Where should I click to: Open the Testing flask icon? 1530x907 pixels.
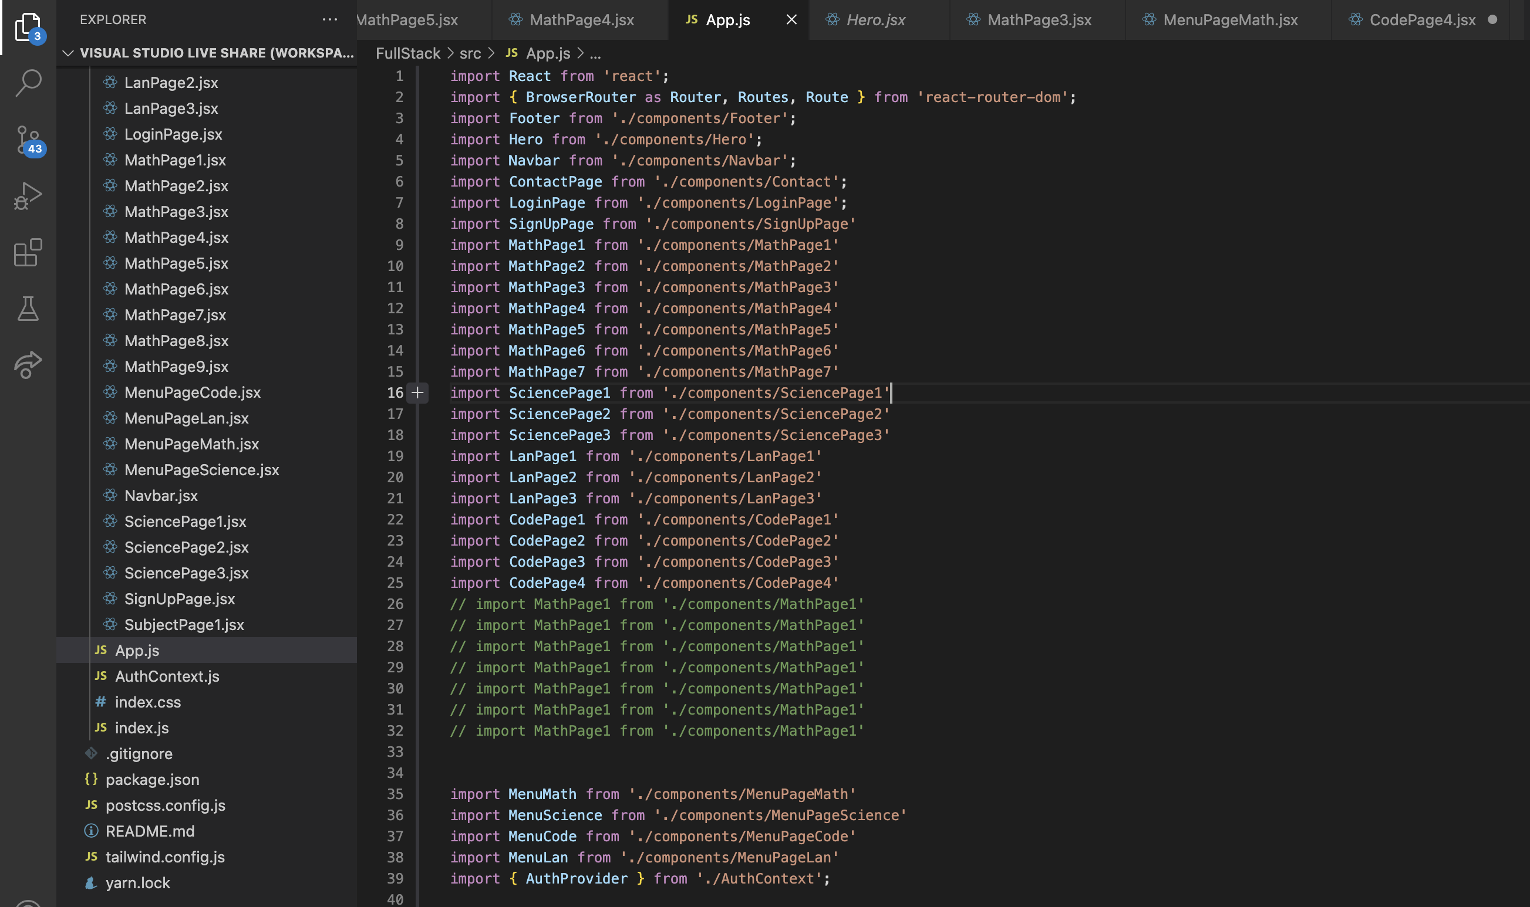tap(28, 309)
